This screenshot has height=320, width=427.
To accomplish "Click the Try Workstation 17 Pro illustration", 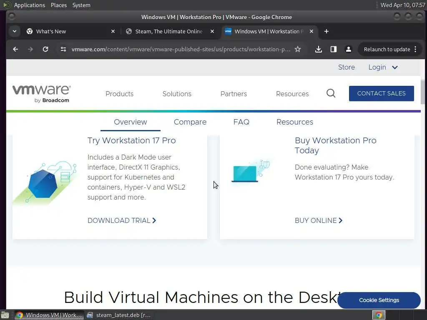I will click(x=45, y=183).
